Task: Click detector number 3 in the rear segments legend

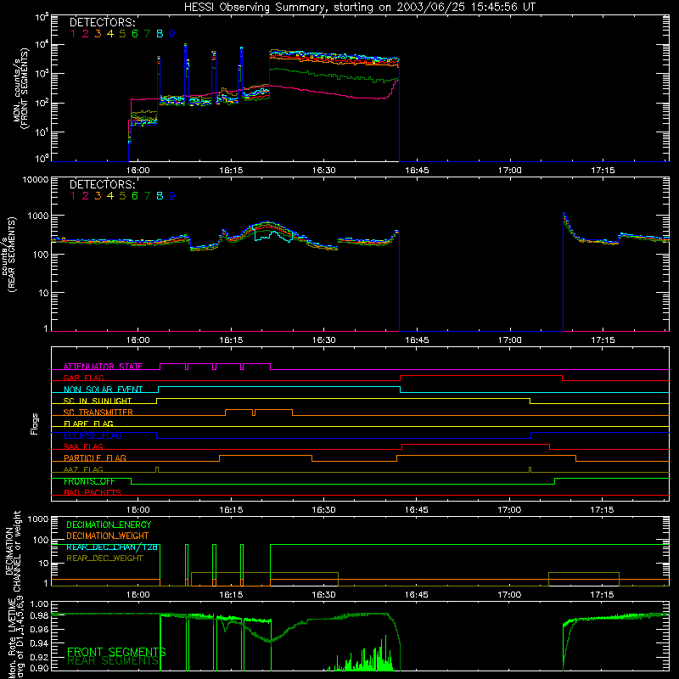Action: pyautogui.click(x=98, y=196)
